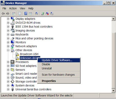
Task: Click the scrollbar down arrow
Action: point(113,90)
